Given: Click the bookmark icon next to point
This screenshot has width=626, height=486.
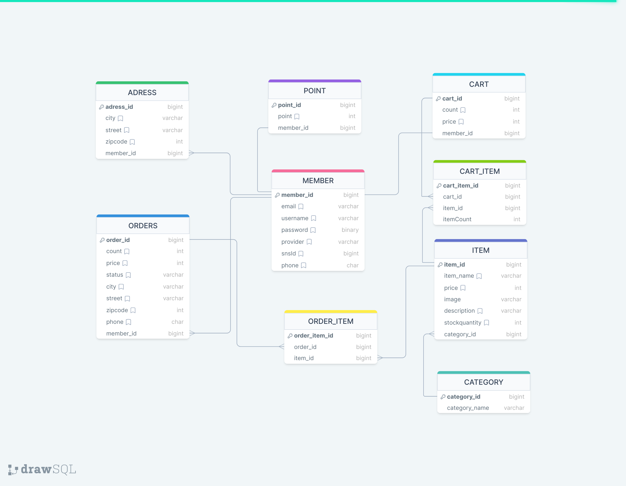Looking at the screenshot, I should tap(297, 116).
